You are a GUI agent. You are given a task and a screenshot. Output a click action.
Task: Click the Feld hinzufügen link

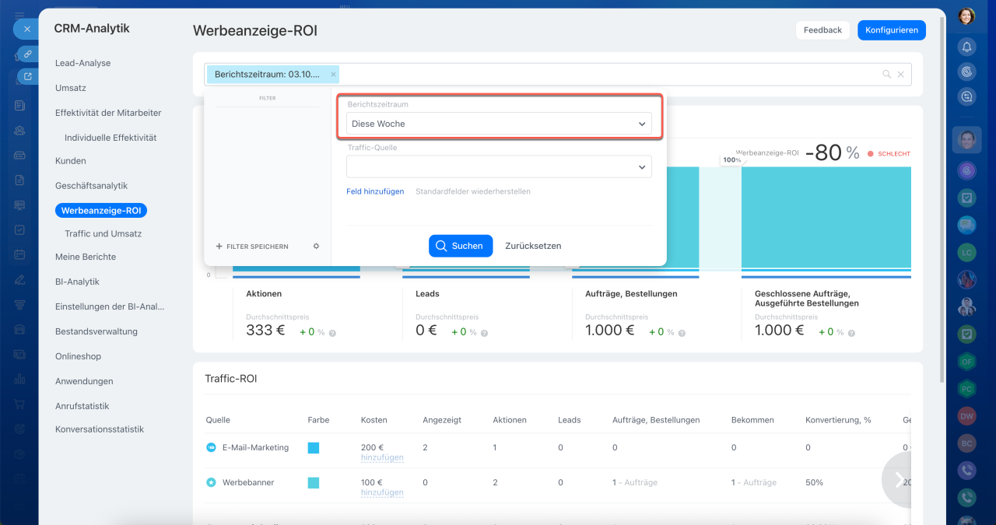(375, 191)
